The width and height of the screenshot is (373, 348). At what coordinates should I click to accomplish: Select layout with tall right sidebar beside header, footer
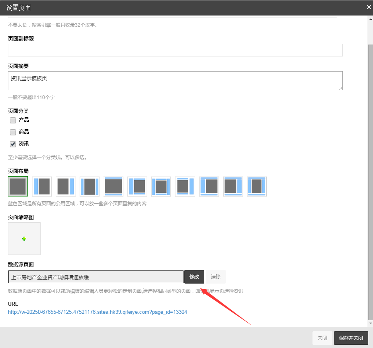coord(185,187)
